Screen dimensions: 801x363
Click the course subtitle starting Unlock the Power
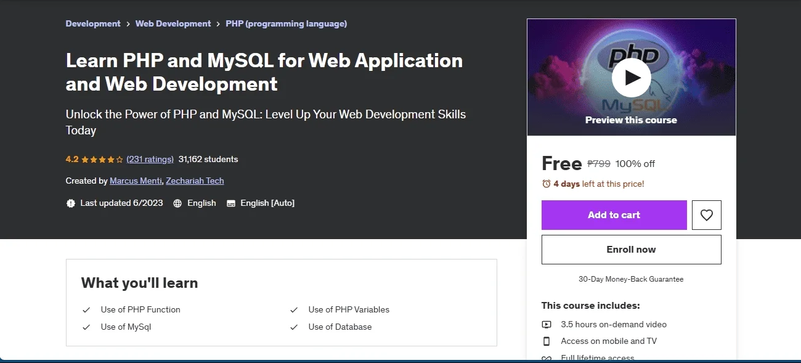(x=266, y=122)
